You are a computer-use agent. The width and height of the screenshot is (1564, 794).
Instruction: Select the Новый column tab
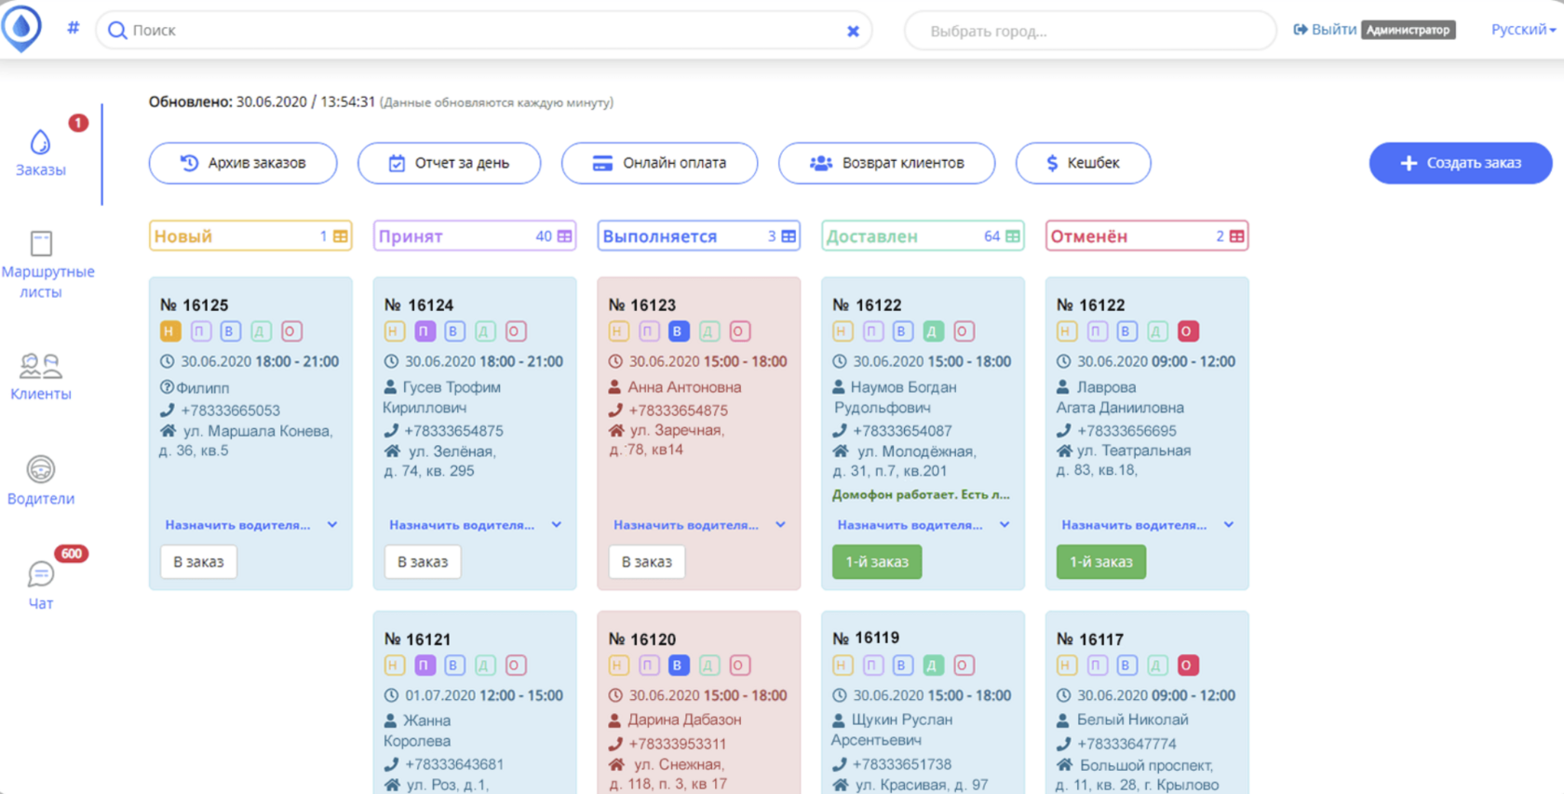click(250, 236)
